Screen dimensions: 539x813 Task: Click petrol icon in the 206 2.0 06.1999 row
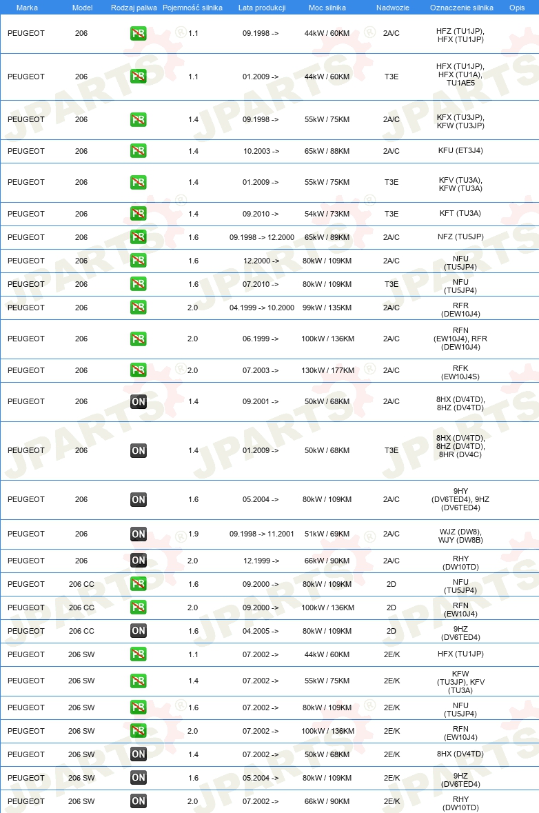pos(138,339)
